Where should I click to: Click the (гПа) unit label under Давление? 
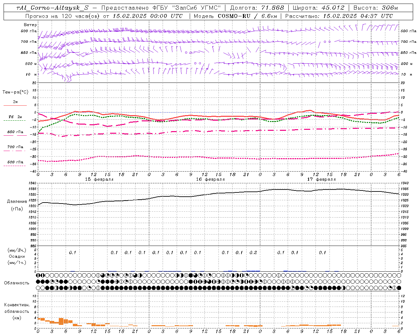(x=17, y=209)
